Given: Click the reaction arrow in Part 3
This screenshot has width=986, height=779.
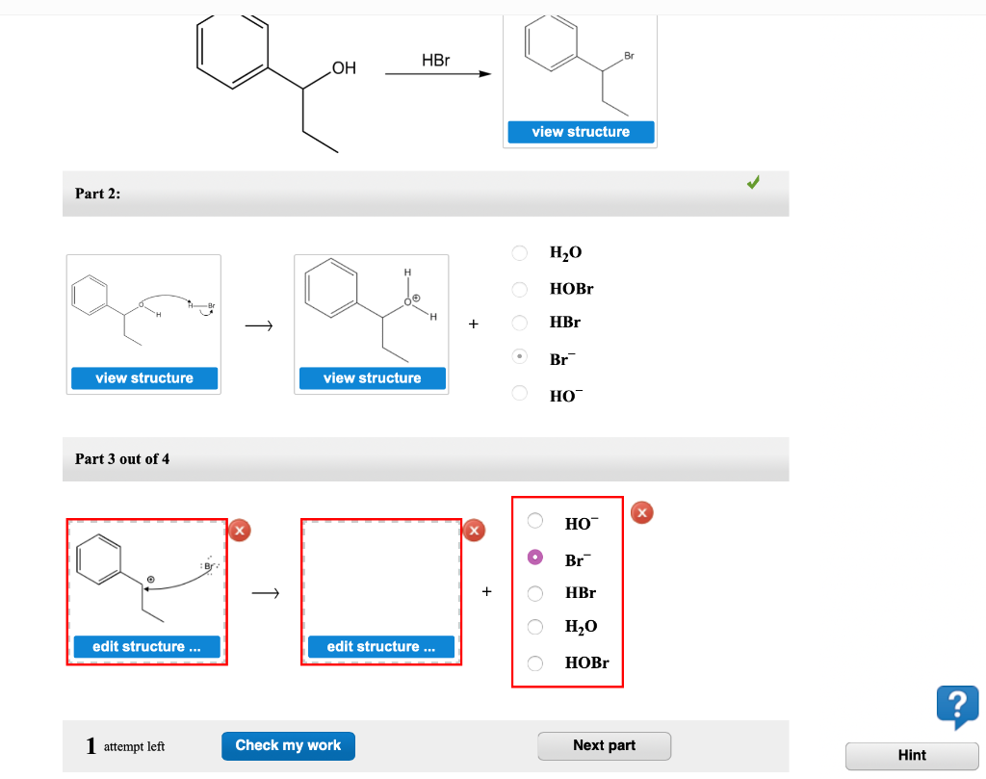Looking at the screenshot, I should click(x=265, y=593).
